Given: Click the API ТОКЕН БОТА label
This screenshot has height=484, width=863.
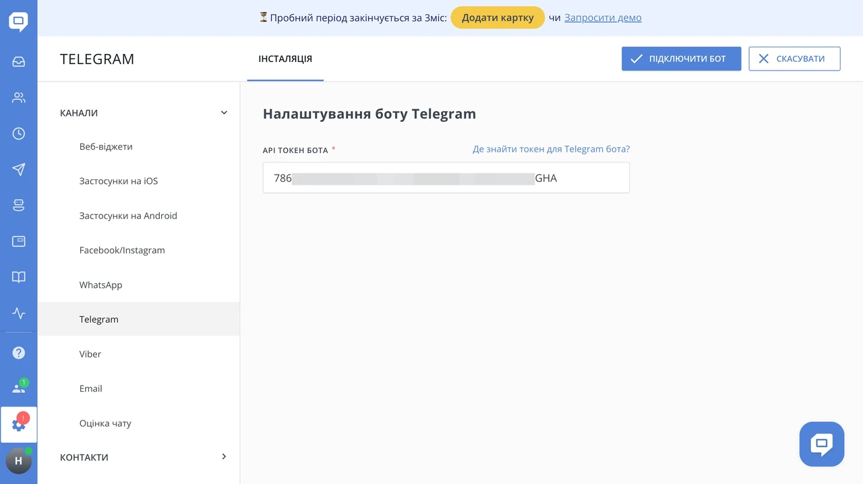Looking at the screenshot, I should click(295, 150).
